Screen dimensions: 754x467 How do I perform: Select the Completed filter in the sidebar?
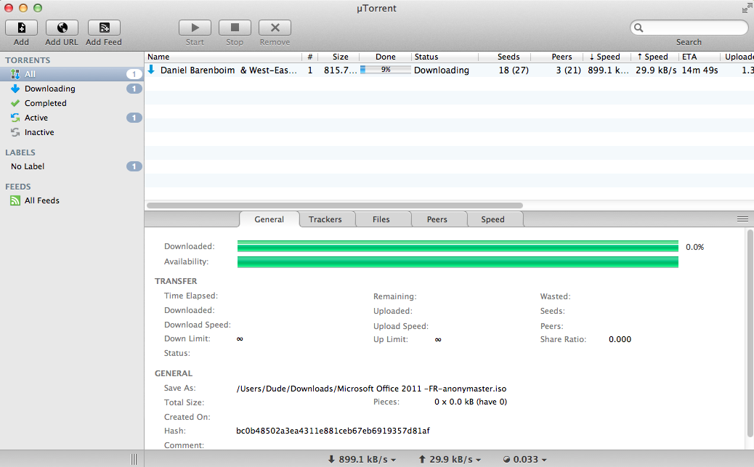pos(72,103)
